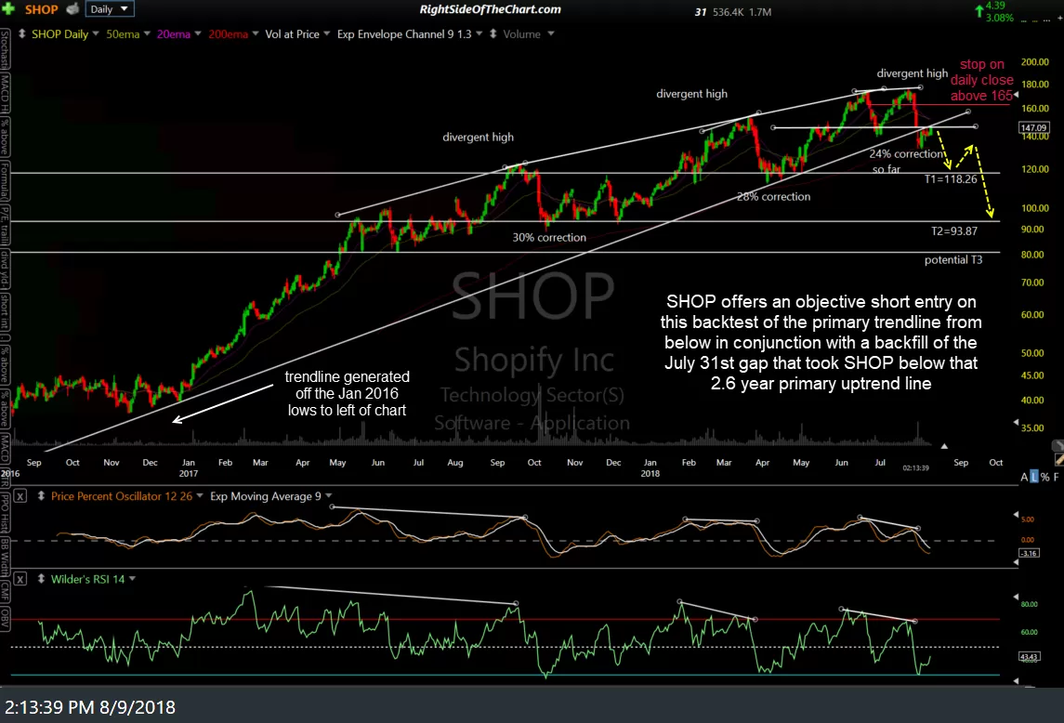Click the scale arrow beside 35.00 price
Image resolution: width=1064 pixels, height=723 pixels.
[x=1016, y=422]
